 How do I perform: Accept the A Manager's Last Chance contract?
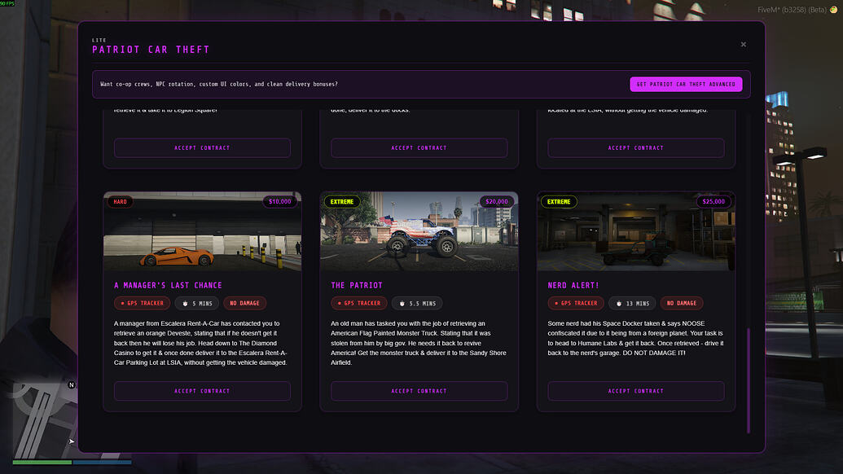coord(202,391)
